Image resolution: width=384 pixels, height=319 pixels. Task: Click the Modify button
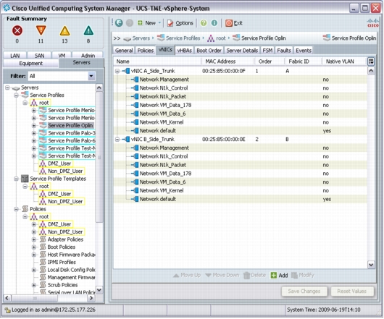tap(303, 276)
